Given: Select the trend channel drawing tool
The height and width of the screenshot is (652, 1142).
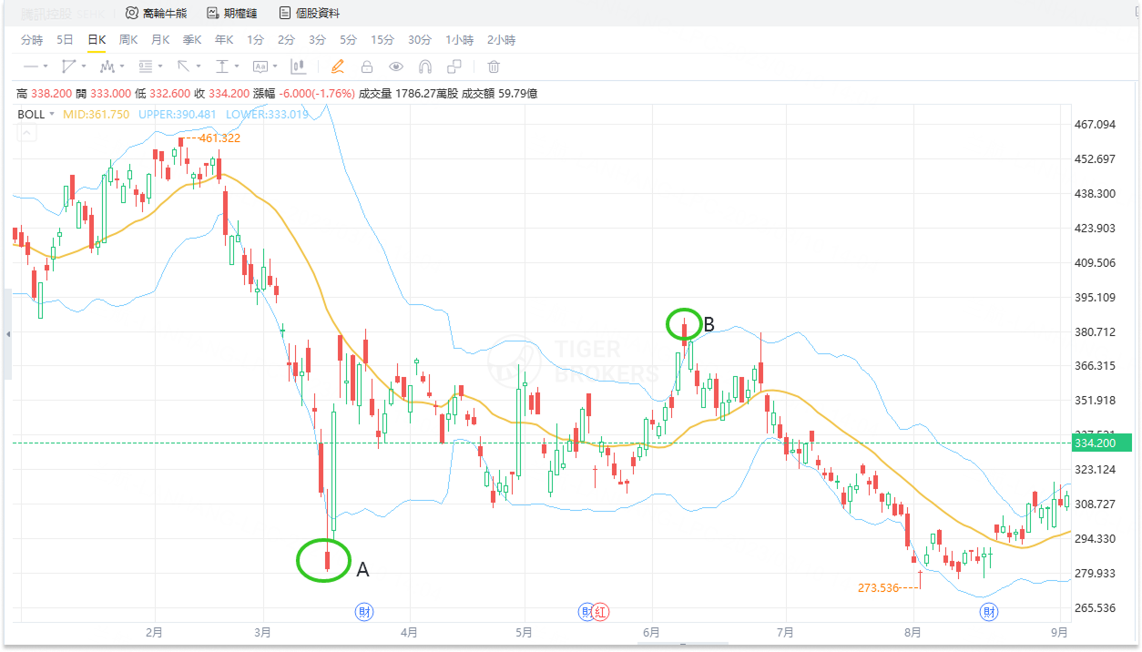Looking at the screenshot, I should (68, 66).
